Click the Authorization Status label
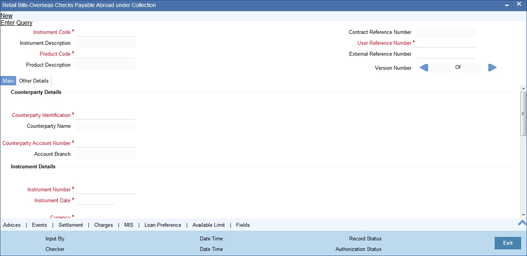Viewport: 527px width, 256px height. (x=359, y=249)
